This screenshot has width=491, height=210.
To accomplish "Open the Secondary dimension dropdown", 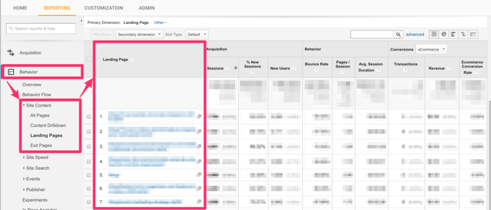I will click(139, 34).
